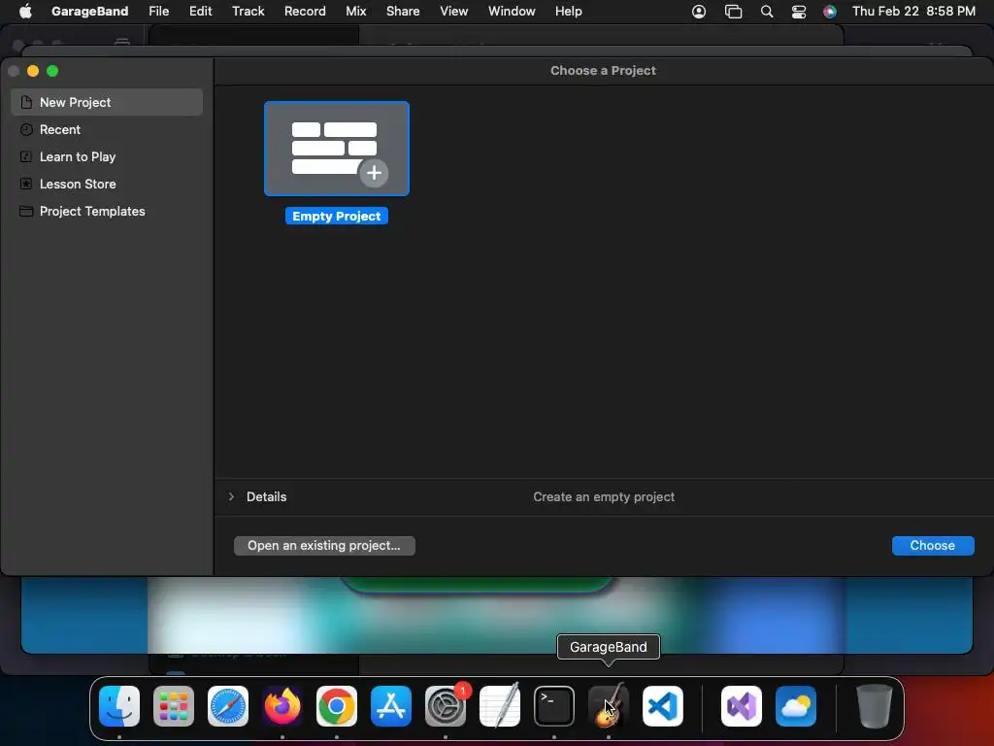Open Spotlight search icon
Viewport: 994px width, 746px height.
tap(767, 12)
